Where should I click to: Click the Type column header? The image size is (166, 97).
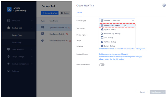coord(43,21)
